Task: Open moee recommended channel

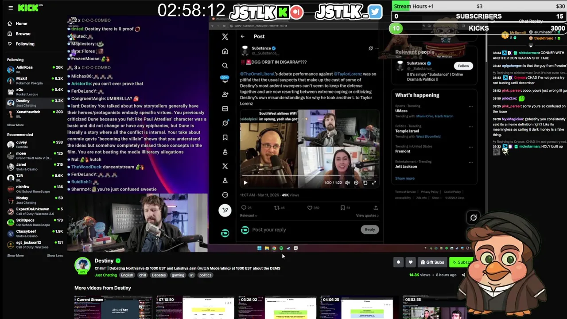Action: pyautogui.click(x=35, y=156)
